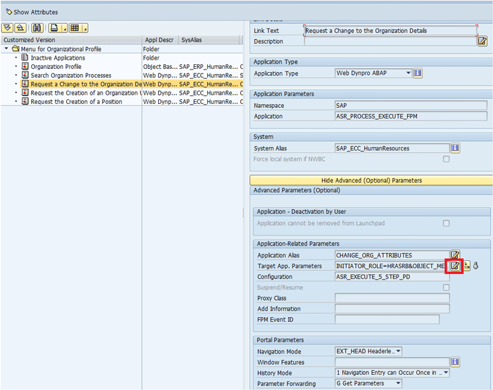The height and width of the screenshot is (390, 493).
Task: Click Hide Advanced (Optional) Parameters button
Action: 371,180
